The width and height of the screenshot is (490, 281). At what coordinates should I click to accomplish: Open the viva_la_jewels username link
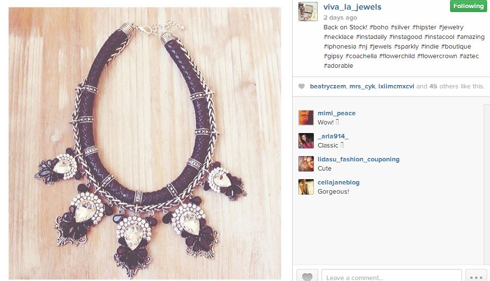(352, 7)
